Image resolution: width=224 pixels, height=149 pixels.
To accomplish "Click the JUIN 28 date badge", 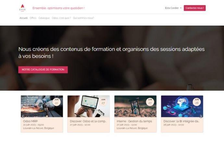I will pyautogui.click(x=197, y=102).
